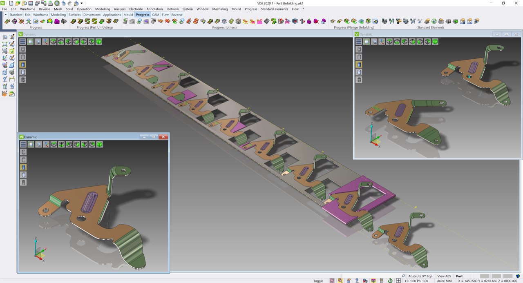Click the Toggle button in status bar
The image size is (523, 283).
pyautogui.click(x=318, y=281)
